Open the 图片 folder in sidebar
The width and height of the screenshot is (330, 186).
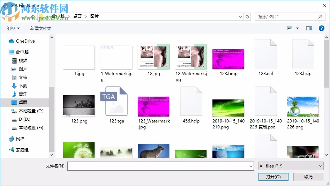coord(20,69)
